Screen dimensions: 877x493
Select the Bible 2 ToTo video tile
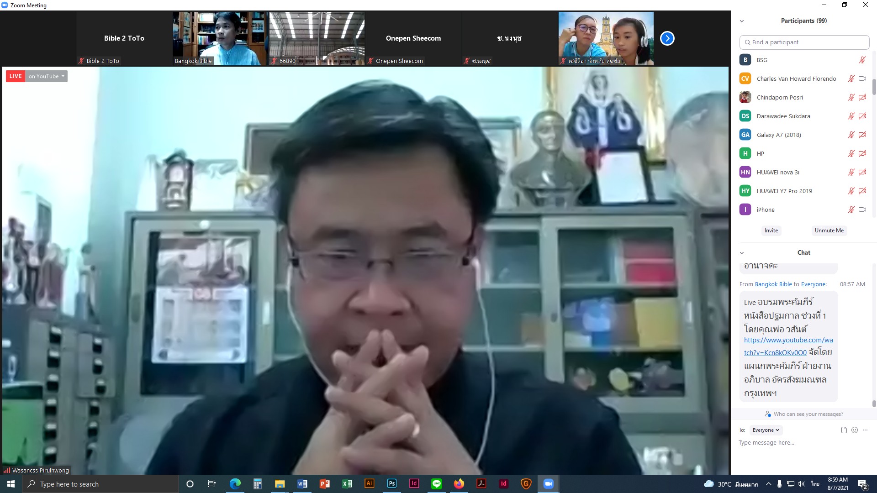[124, 38]
